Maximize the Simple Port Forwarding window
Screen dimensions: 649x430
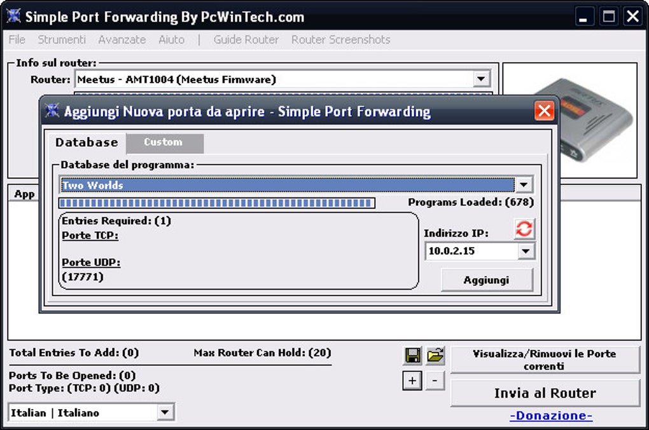coord(608,17)
